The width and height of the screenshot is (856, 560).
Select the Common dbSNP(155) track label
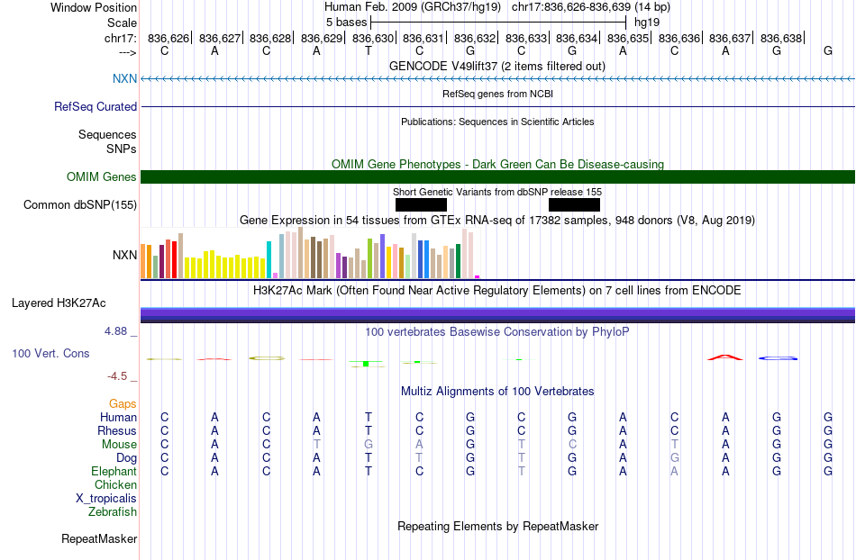[80, 205]
